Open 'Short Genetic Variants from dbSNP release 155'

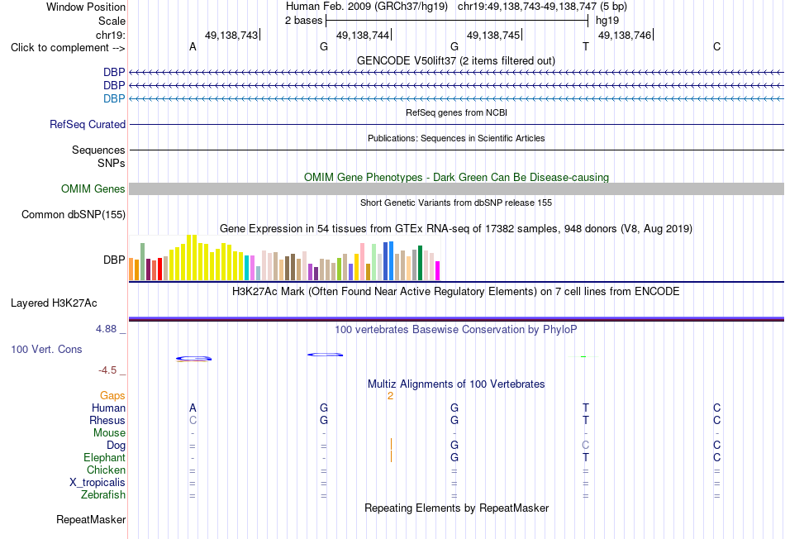coord(456,203)
